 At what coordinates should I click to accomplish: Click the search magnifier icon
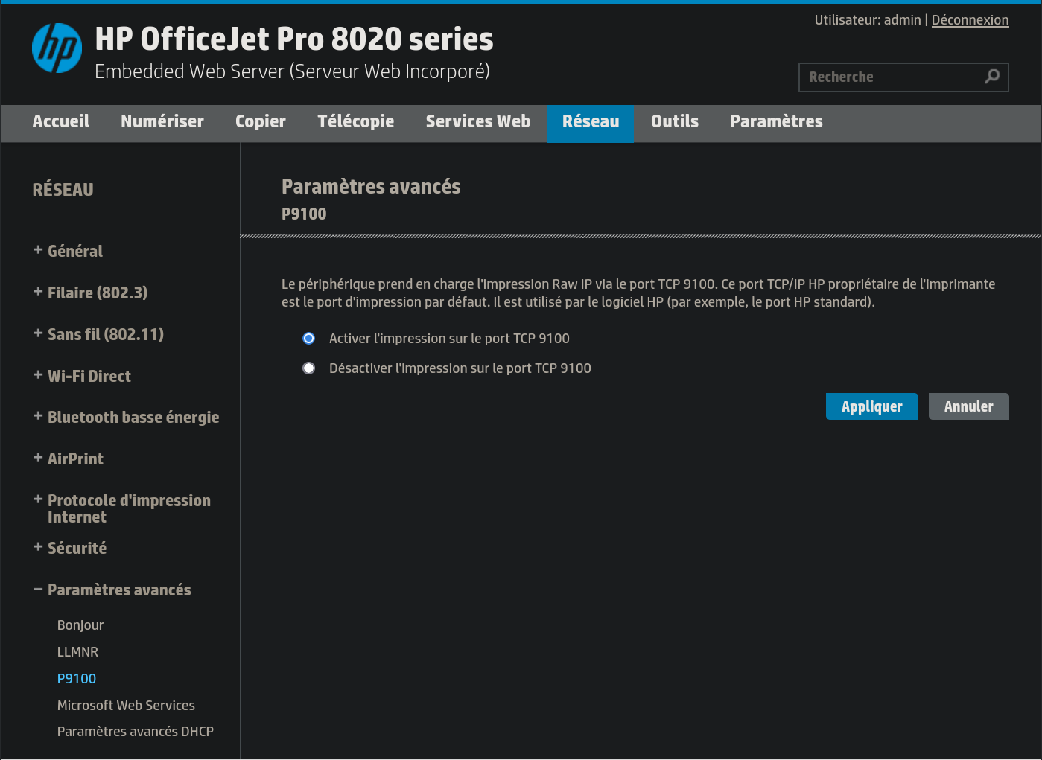click(992, 77)
